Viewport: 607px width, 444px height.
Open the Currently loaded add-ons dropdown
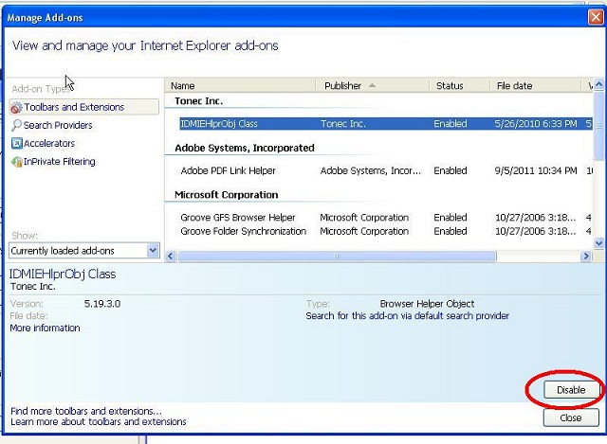click(154, 251)
